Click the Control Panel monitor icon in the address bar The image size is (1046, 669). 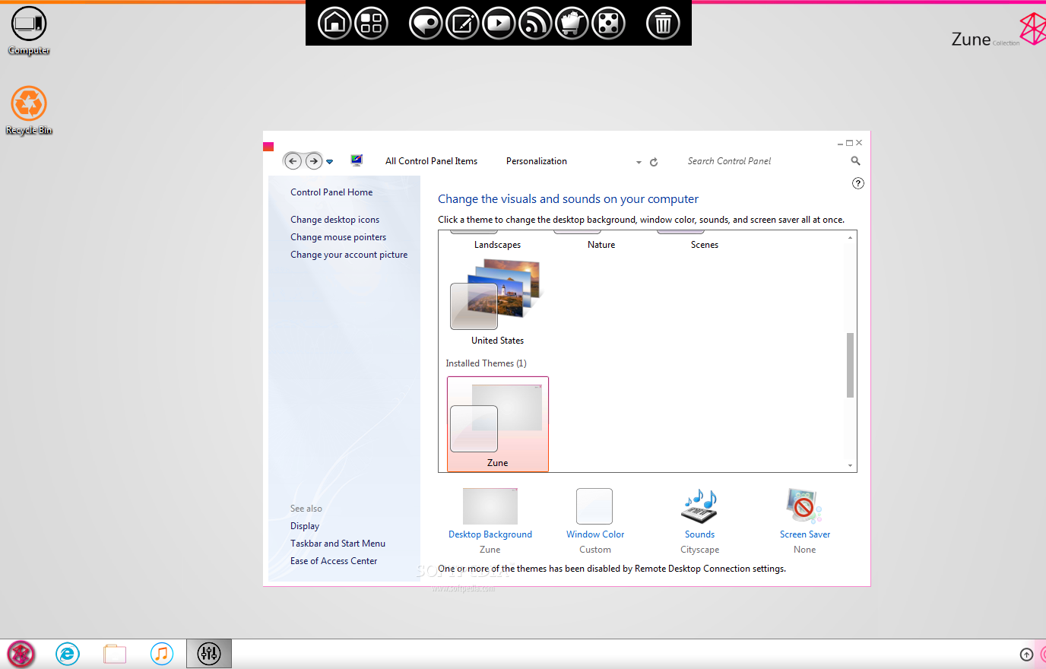pos(357,160)
